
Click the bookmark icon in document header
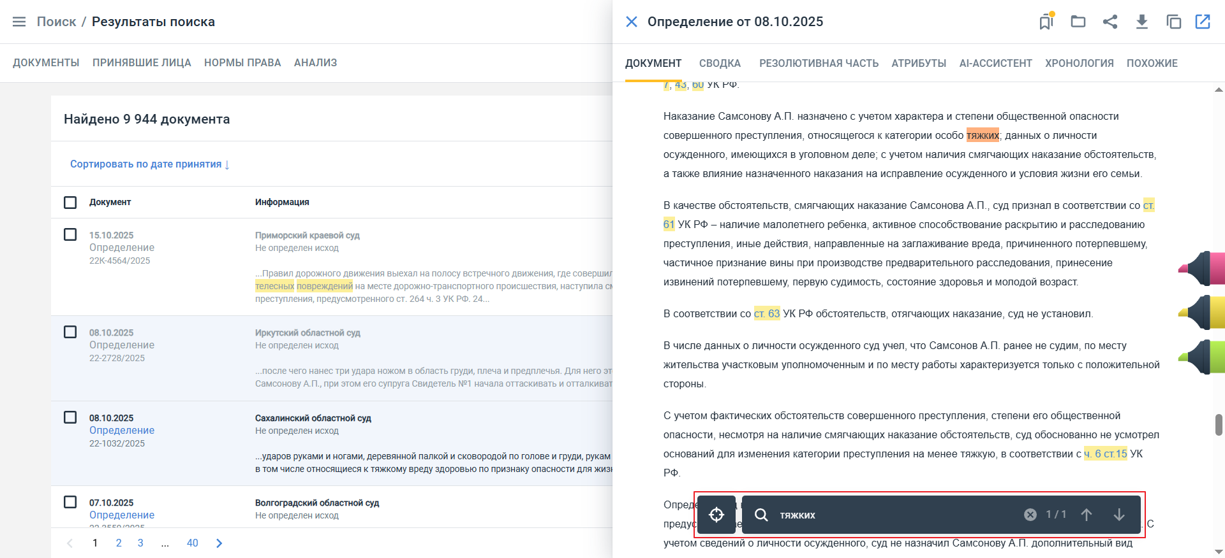coord(1046,22)
